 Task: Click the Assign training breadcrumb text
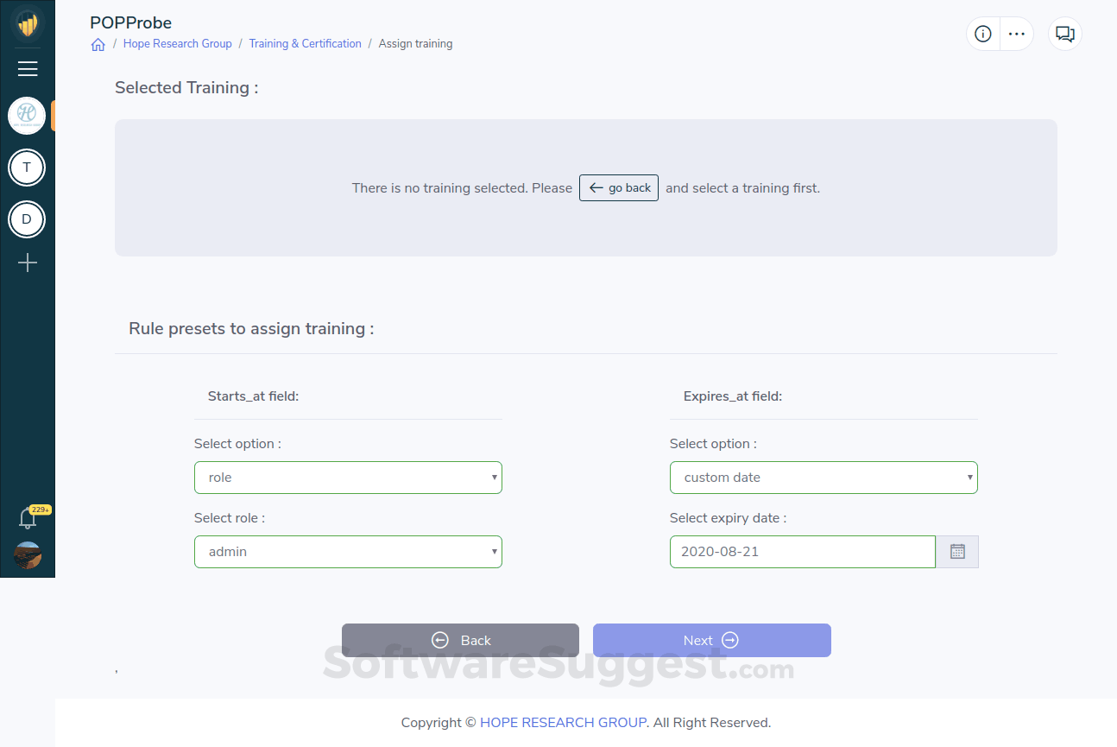tap(415, 43)
